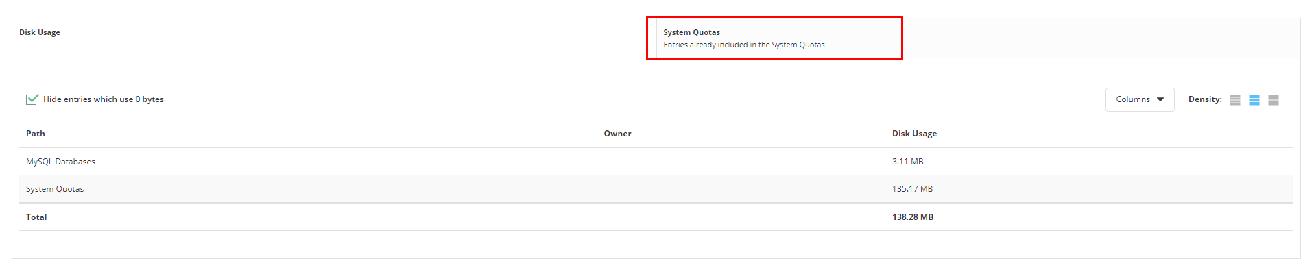This screenshot has height=259, width=1303.
Task: Click the 'Entries already included' tab subtitle
Action: coord(744,45)
